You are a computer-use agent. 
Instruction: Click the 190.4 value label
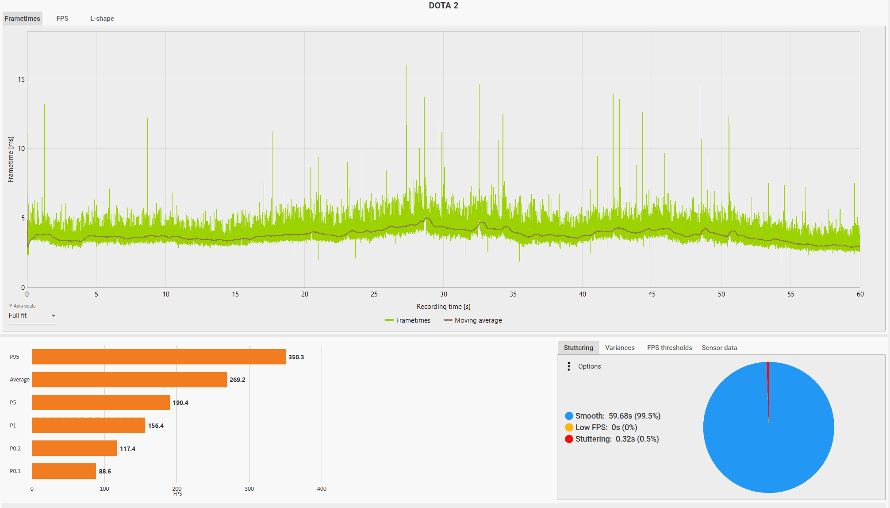[180, 403]
